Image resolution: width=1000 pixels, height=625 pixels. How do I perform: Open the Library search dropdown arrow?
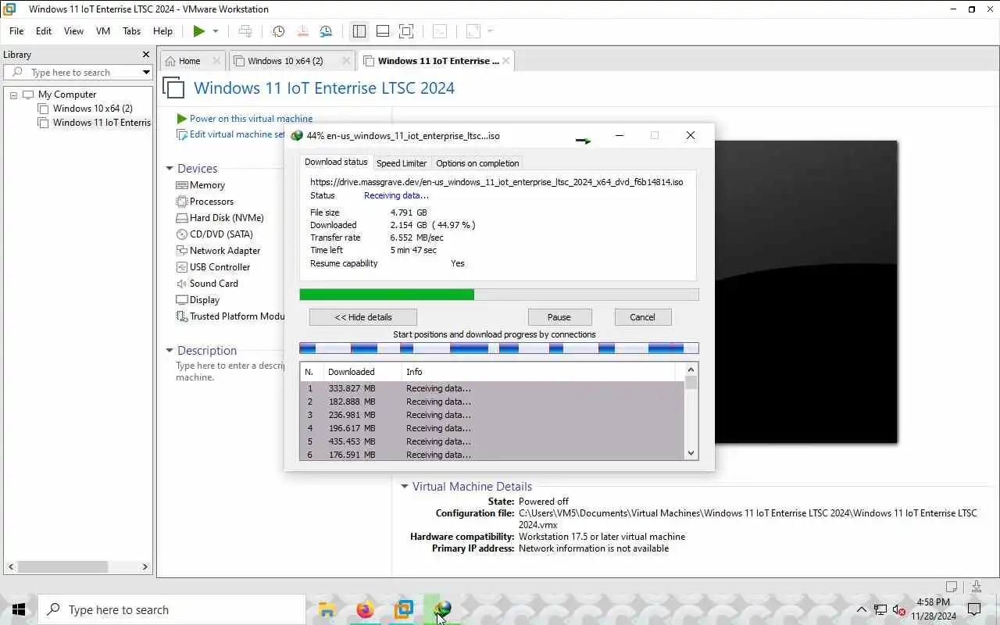click(146, 72)
